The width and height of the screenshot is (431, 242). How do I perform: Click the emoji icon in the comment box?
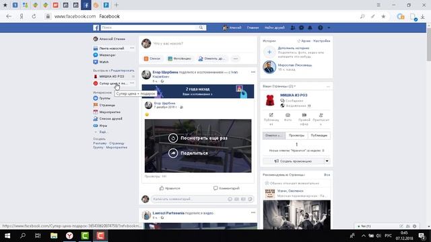point(230,199)
